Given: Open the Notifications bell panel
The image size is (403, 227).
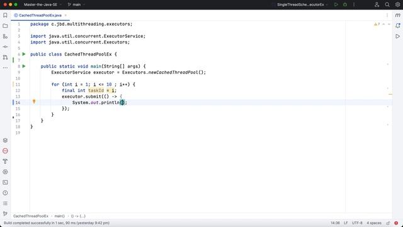Looking at the screenshot, I should [397, 26].
